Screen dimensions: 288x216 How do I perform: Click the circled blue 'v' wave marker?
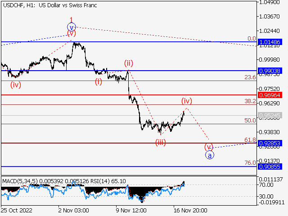point(72,27)
